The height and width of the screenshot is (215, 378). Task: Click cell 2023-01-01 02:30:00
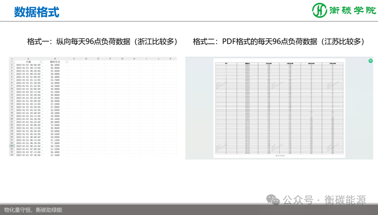28,95
